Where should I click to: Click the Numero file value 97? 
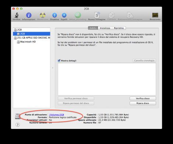[100, 123]
